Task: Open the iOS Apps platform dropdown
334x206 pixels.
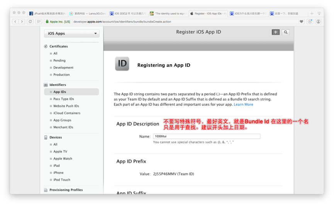Action: click(x=72, y=34)
